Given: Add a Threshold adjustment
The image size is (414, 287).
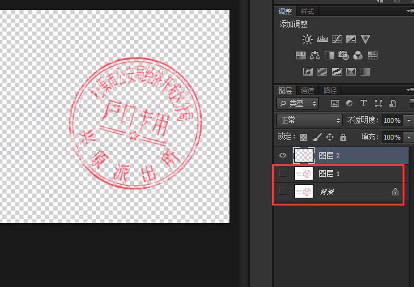Looking at the screenshot, I should tap(337, 71).
